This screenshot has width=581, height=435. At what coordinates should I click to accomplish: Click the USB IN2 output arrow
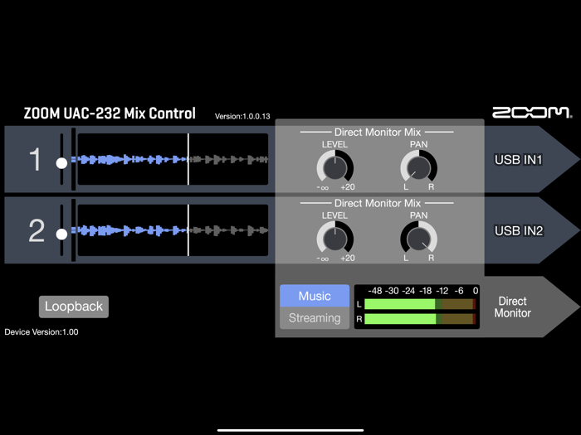(532, 230)
